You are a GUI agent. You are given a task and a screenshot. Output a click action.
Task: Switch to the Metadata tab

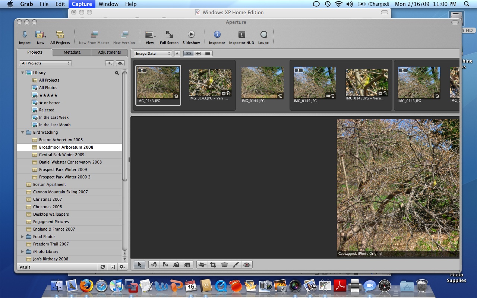pyautogui.click(x=72, y=53)
